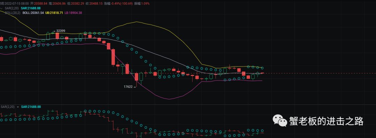Click the BOLL:20361.54 middle band value

click(x=33, y=12)
